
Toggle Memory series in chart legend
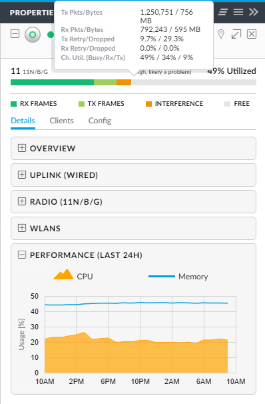click(x=178, y=277)
